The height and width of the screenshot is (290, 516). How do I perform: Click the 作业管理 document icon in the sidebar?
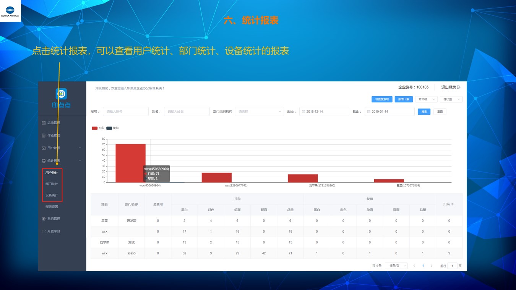coord(44,135)
